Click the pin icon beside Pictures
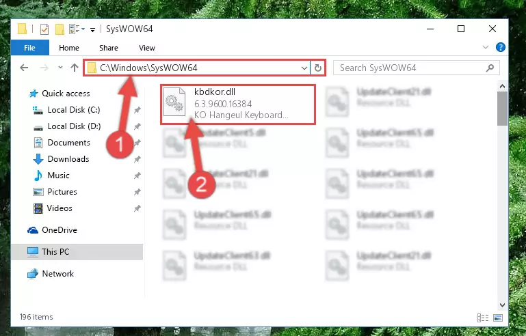 [137, 193]
